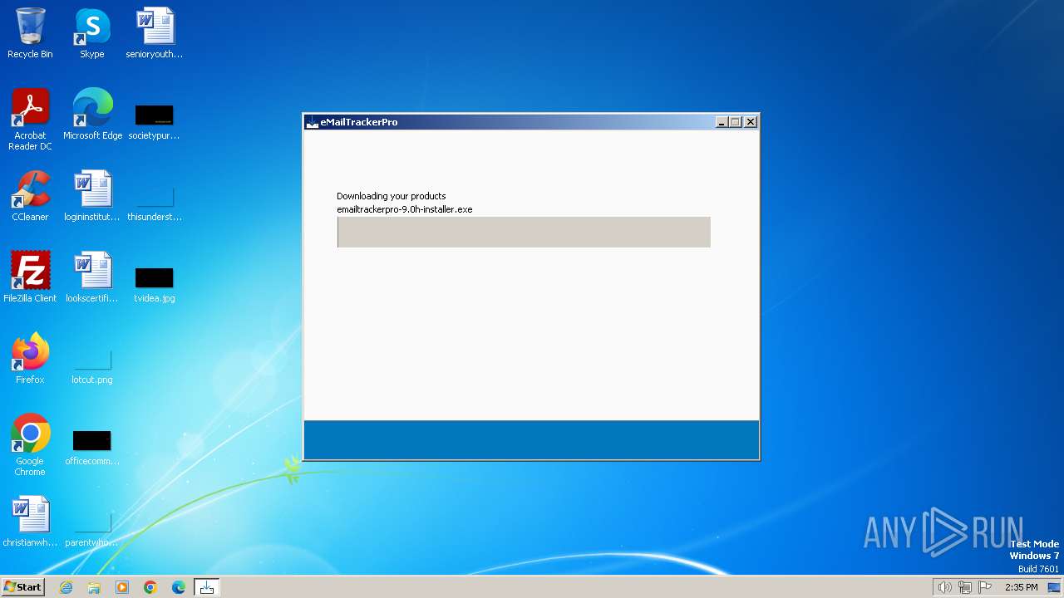Select eMailTrackerPro installer taskbar item
The width and height of the screenshot is (1064, 598).
[207, 587]
